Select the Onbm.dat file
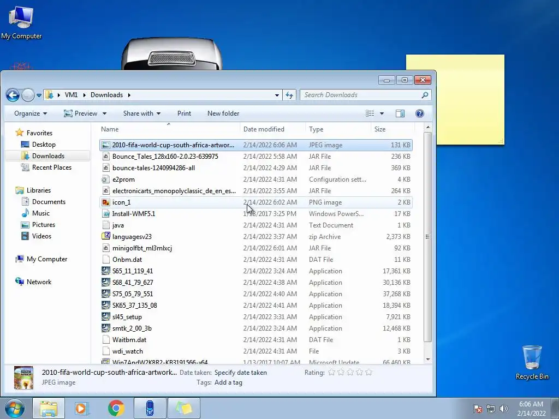 [x=255, y=259]
